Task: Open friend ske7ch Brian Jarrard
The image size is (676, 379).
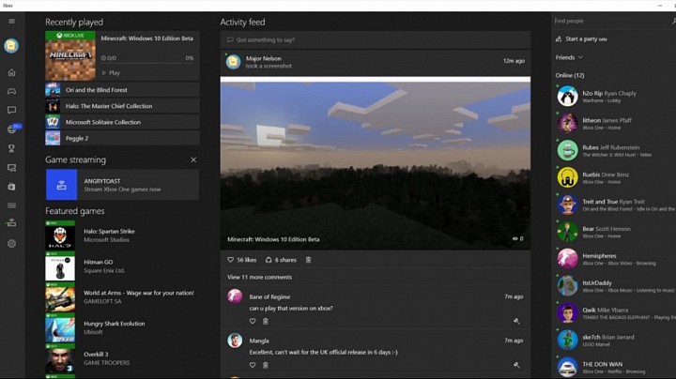Action: [x=614, y=341]
